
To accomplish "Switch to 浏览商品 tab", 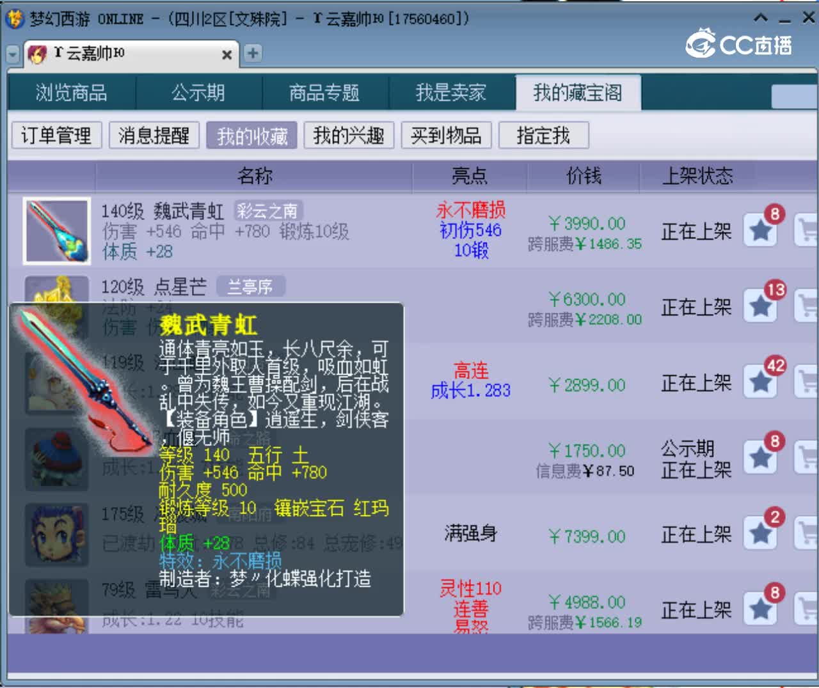I will [72, 93].
